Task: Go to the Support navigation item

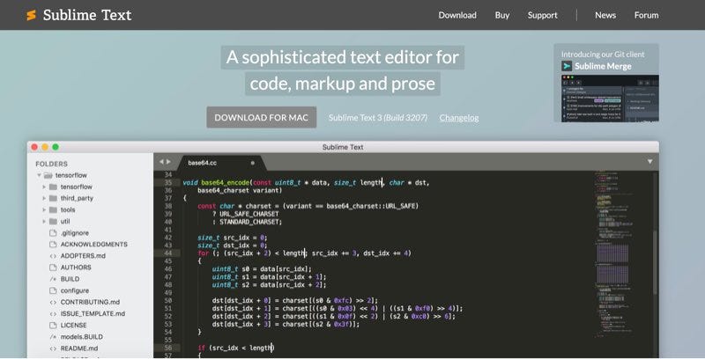Action: (542, 15)
